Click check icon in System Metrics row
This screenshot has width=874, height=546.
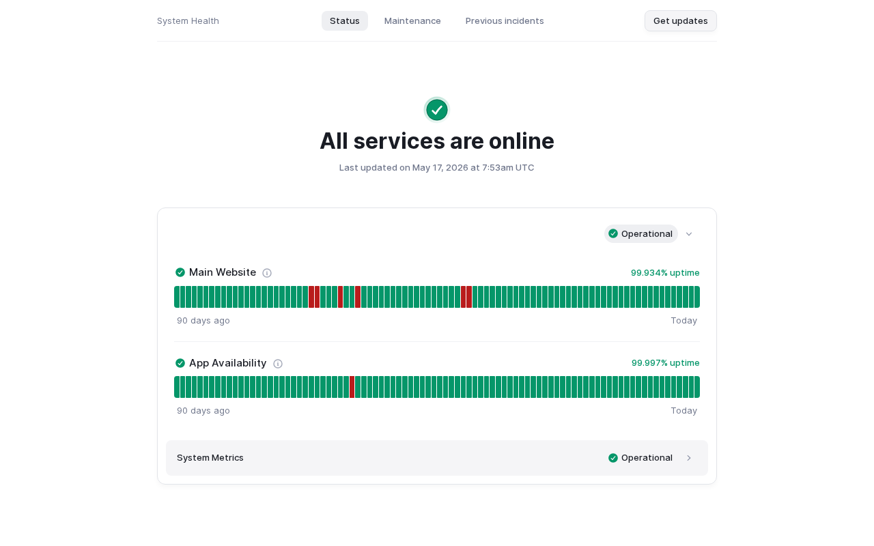tap(613, 458)
